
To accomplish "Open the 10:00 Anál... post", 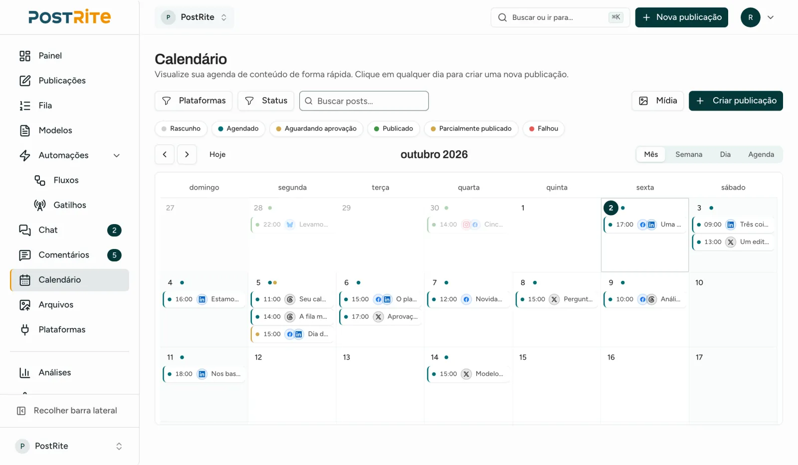I will click(x=645, y=299).
